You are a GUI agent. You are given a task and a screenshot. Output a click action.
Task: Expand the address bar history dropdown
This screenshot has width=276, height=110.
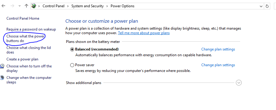pyautogui.click(x=261, y=6)
